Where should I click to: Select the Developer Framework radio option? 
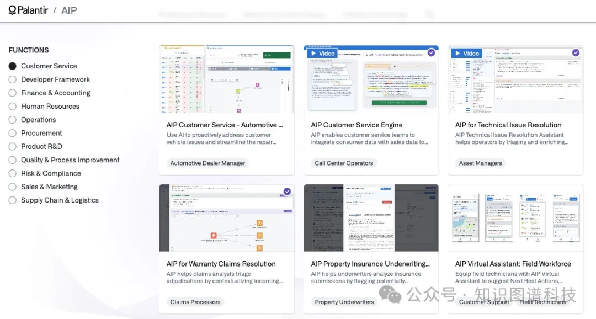pos(13,79)
